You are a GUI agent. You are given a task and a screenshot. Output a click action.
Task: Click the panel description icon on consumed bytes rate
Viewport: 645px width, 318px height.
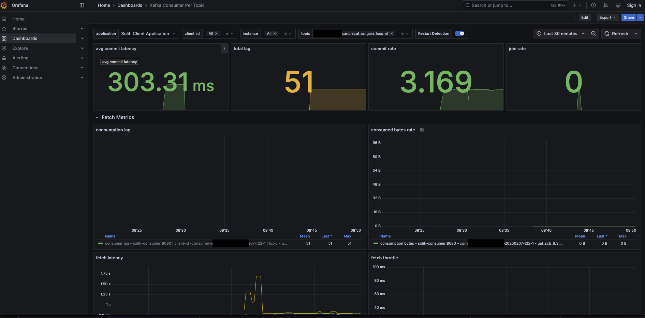coord(422,130)
